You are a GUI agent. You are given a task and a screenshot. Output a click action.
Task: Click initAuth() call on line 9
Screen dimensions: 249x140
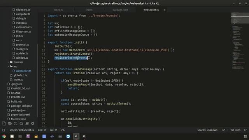click(x=63, y=46)
